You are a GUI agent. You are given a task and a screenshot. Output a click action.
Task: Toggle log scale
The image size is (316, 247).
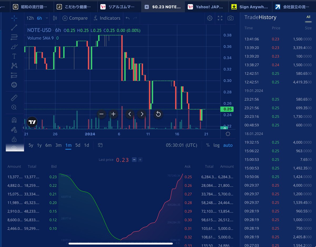216,145
